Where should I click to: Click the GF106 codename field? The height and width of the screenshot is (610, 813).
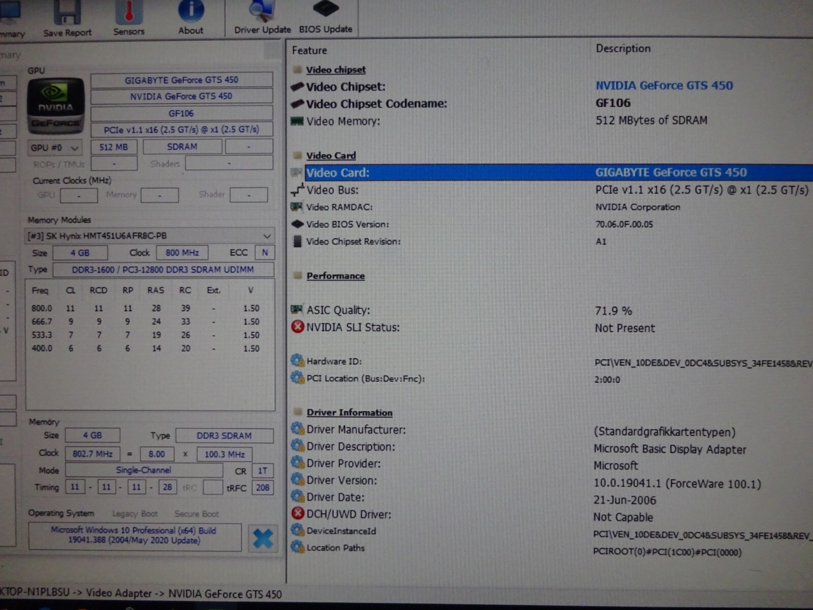tap(181, 113)
